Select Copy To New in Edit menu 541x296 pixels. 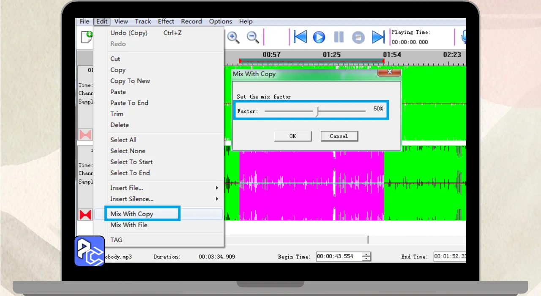coord(130,81)
